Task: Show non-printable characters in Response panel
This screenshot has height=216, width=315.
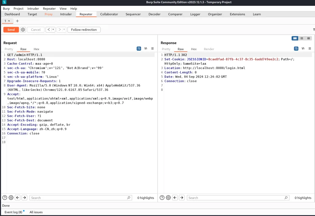Action: click(303, 48)
